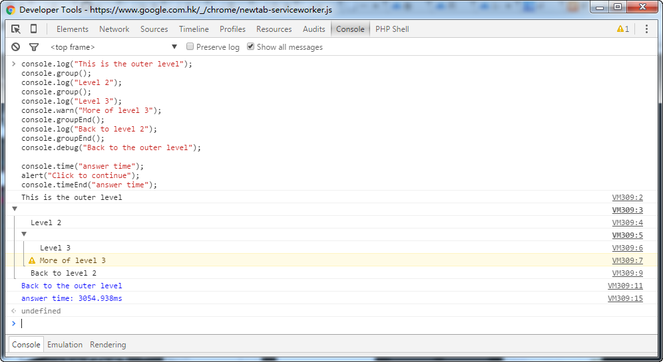The image size is (663, 362).
Task: Open the three-dot DevTools menu
Action: click(x=646, y=29)
